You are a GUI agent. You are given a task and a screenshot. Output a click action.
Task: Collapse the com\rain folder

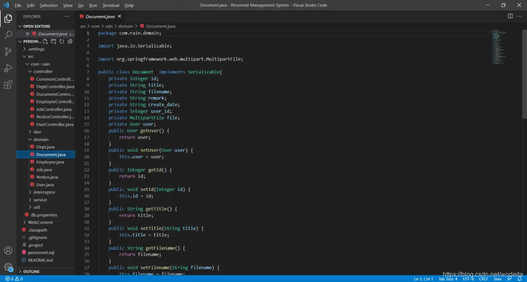46,64
